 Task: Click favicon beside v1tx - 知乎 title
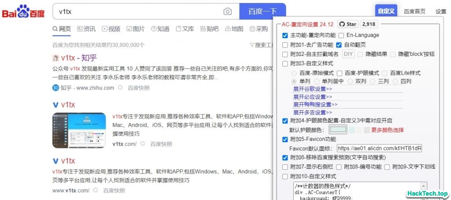pos(55,58)
